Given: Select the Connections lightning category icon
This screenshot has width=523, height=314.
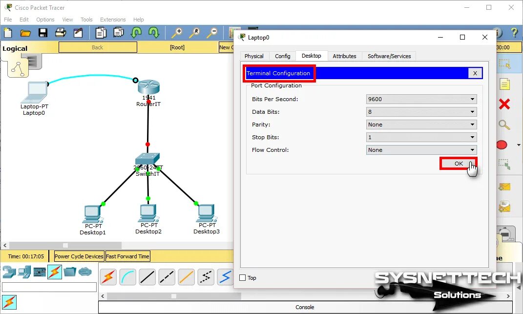Looking at the screenshot, I should click(x=54, y=272).
